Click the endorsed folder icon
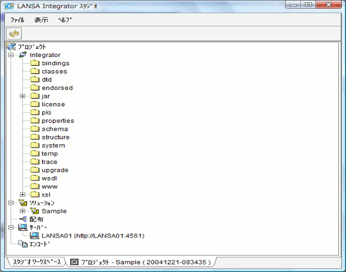Screen dimensions: 346x272 click(x=35, y=88)
